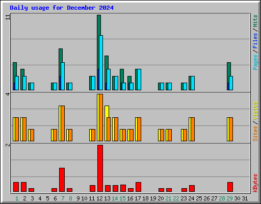This screenshot has height=204, width=261.
Task: Select the cyan 'Pages' legend label
Action: click(x=255, y=62)
